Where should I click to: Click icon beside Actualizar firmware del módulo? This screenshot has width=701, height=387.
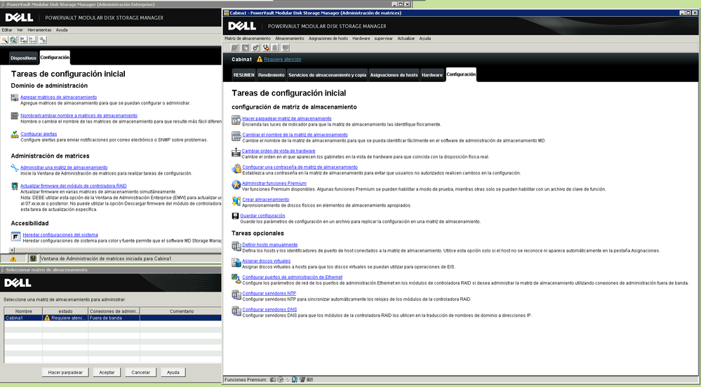[x=15, y=186]
